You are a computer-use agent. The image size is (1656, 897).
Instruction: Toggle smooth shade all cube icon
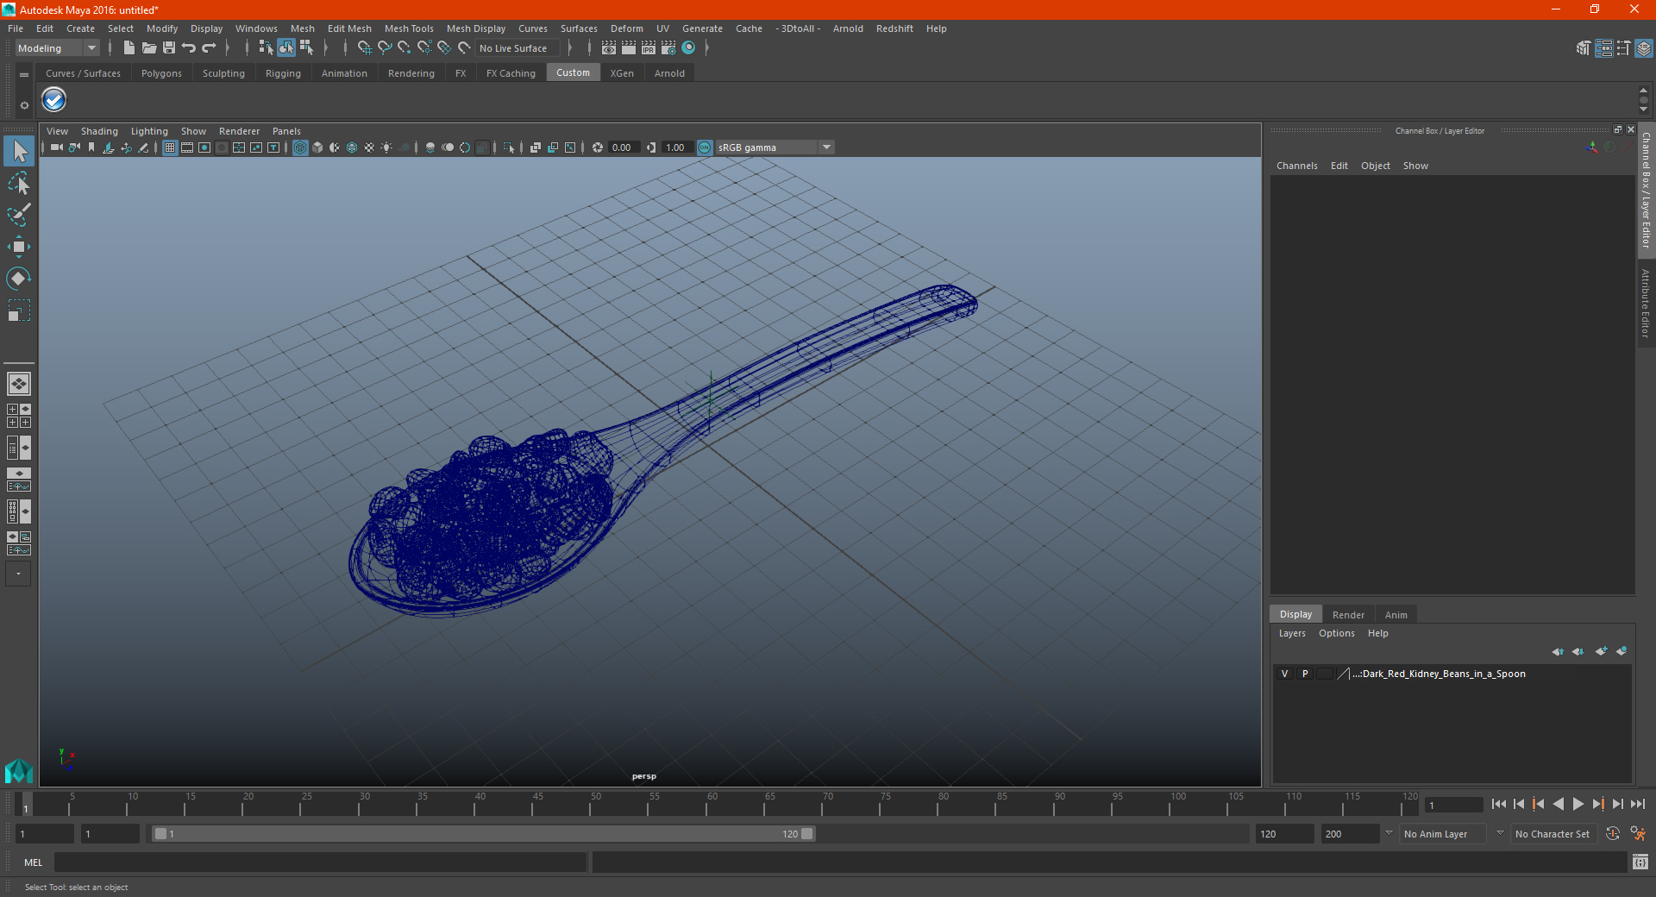coord(317,147)
